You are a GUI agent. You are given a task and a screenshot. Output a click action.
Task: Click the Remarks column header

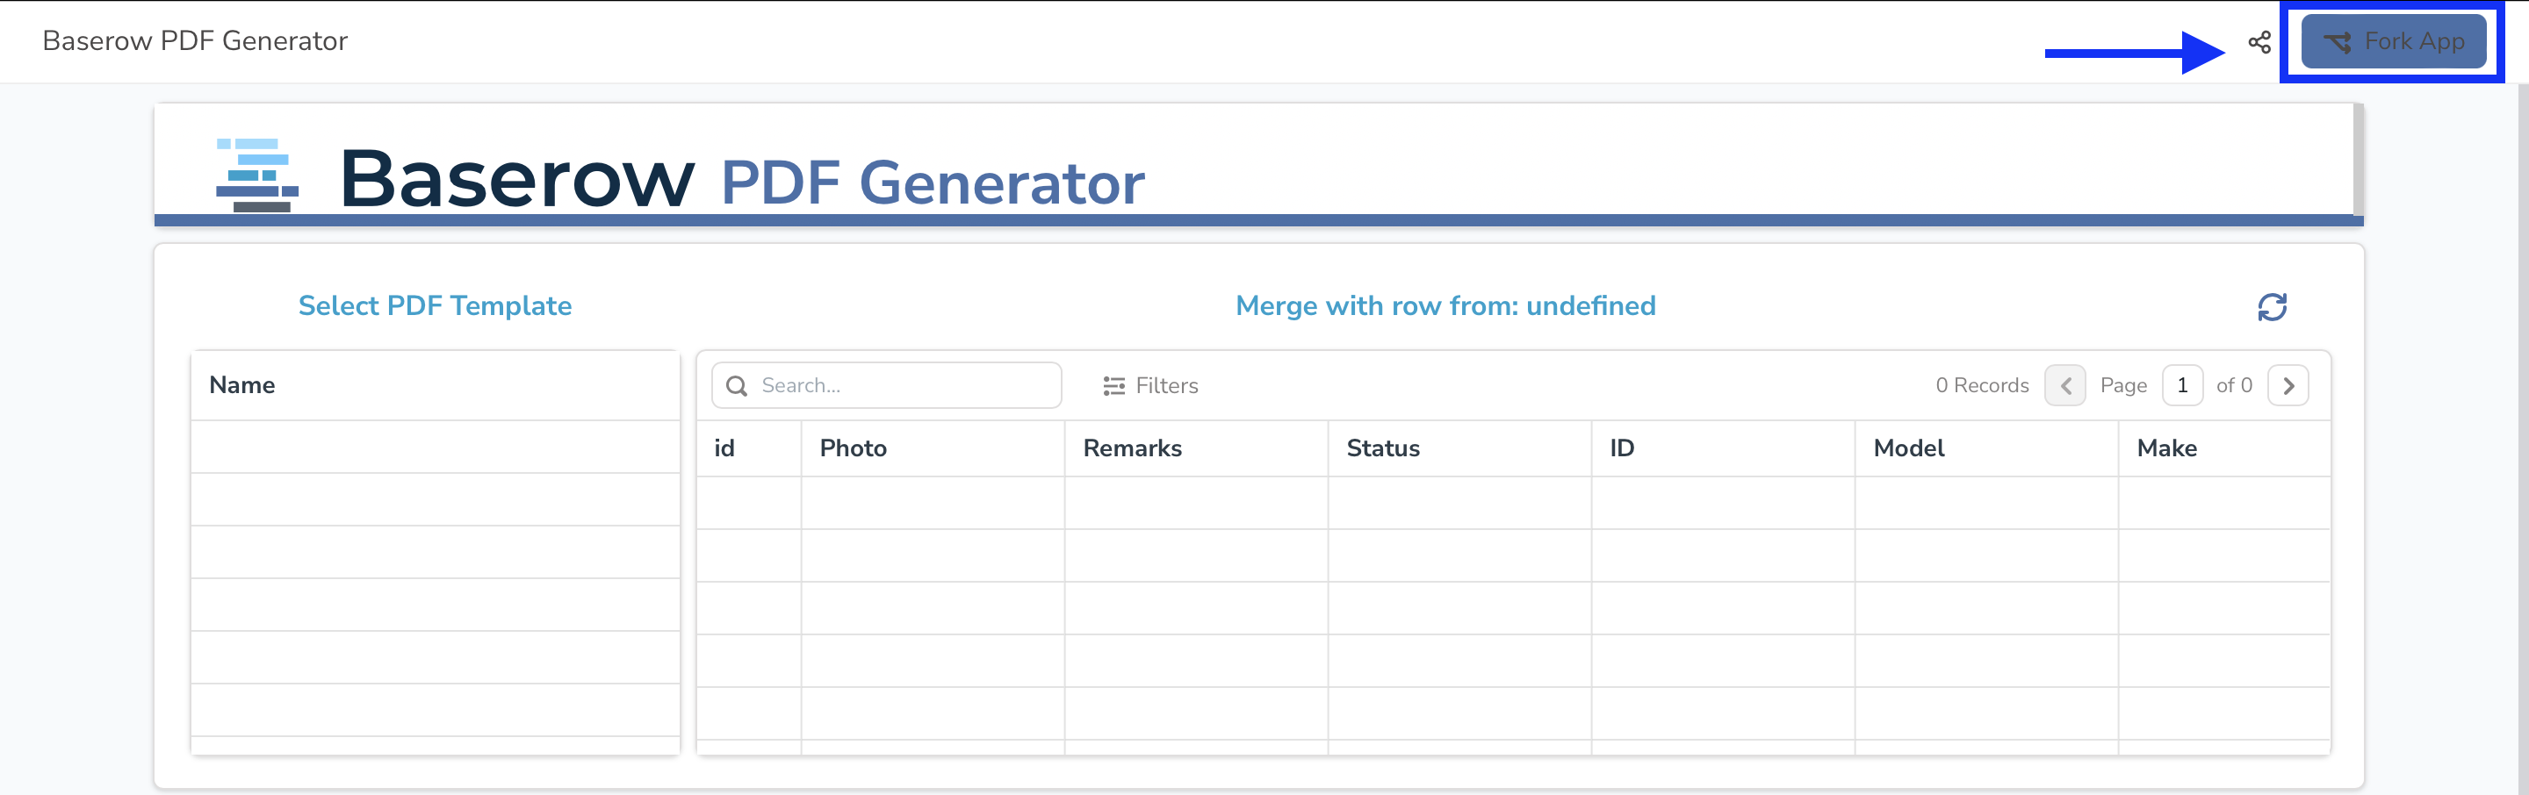[1132, 448]
